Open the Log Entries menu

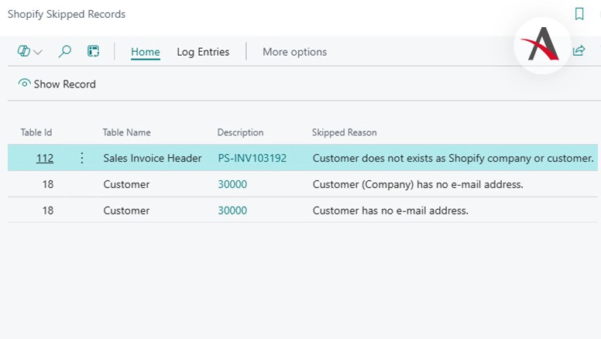203,52
